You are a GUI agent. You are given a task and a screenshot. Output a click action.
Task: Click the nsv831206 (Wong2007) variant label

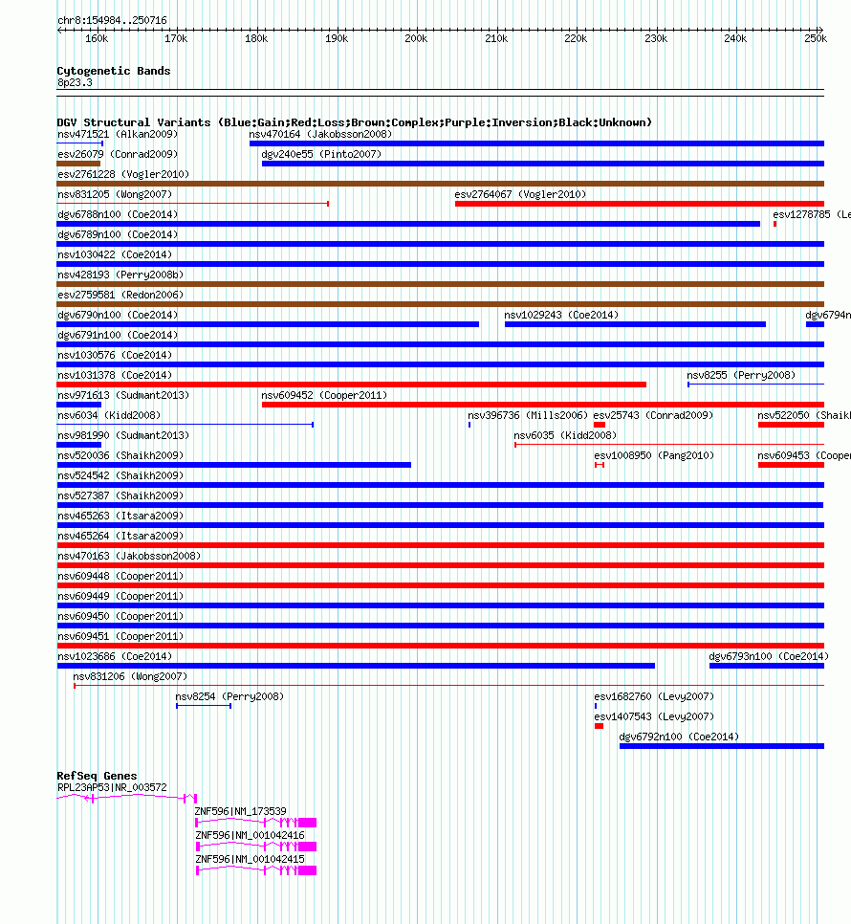point(130,675)
